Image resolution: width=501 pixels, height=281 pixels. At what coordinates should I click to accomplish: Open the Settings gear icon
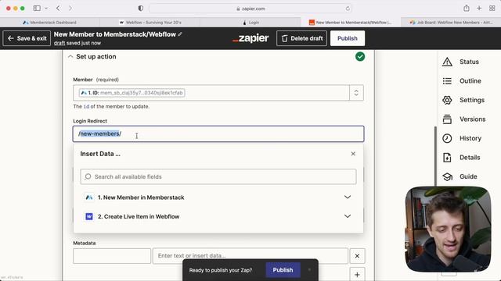pyautogui.click(x=447, y=100)
